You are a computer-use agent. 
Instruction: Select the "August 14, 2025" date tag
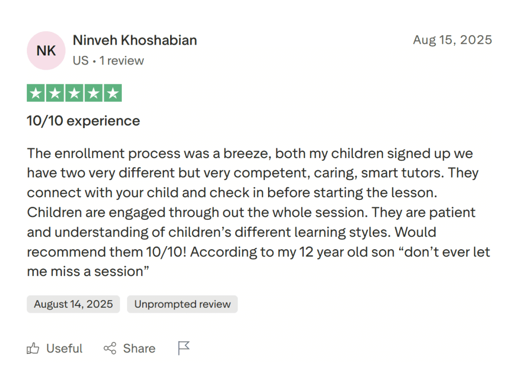(73, 304)
